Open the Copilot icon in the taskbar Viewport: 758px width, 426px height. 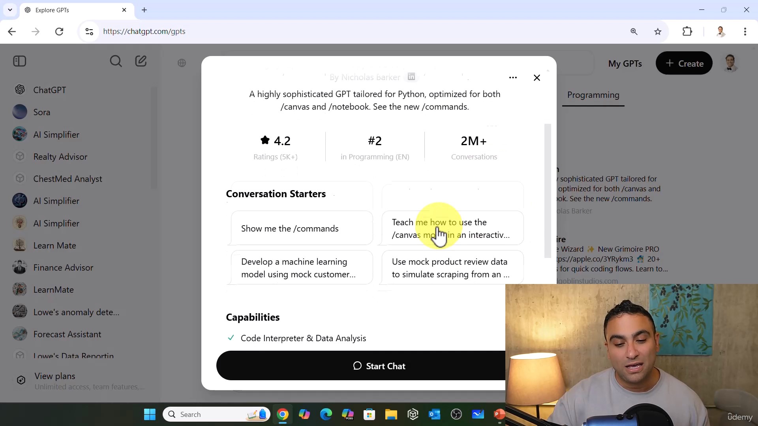[304, 415]
